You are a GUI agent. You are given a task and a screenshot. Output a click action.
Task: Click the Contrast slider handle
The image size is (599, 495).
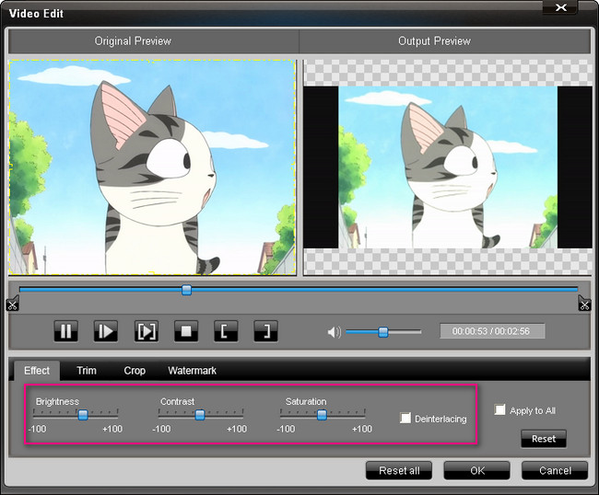[200, 415]
